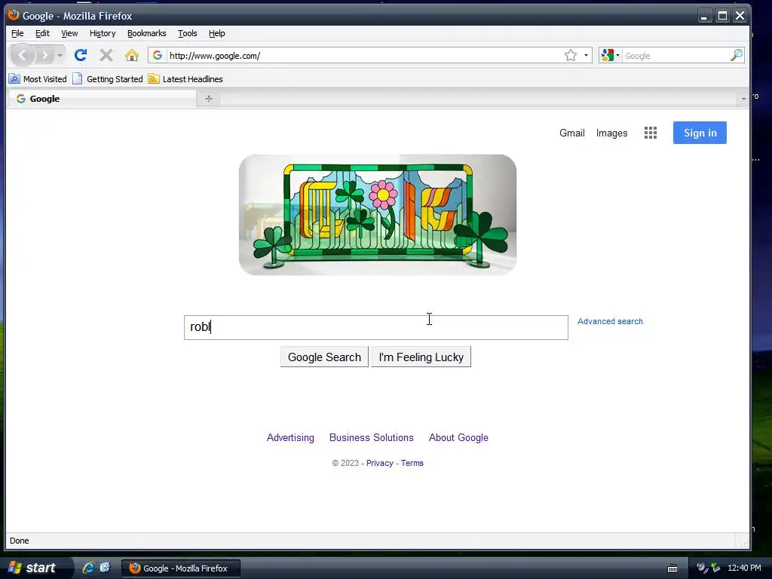Click the Done status bar text

point(19,541)
